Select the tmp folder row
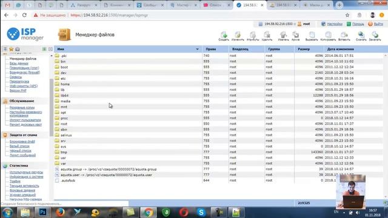Image resolution: width=388 pixels, height=218 pixels. click(x=219, y=152)
